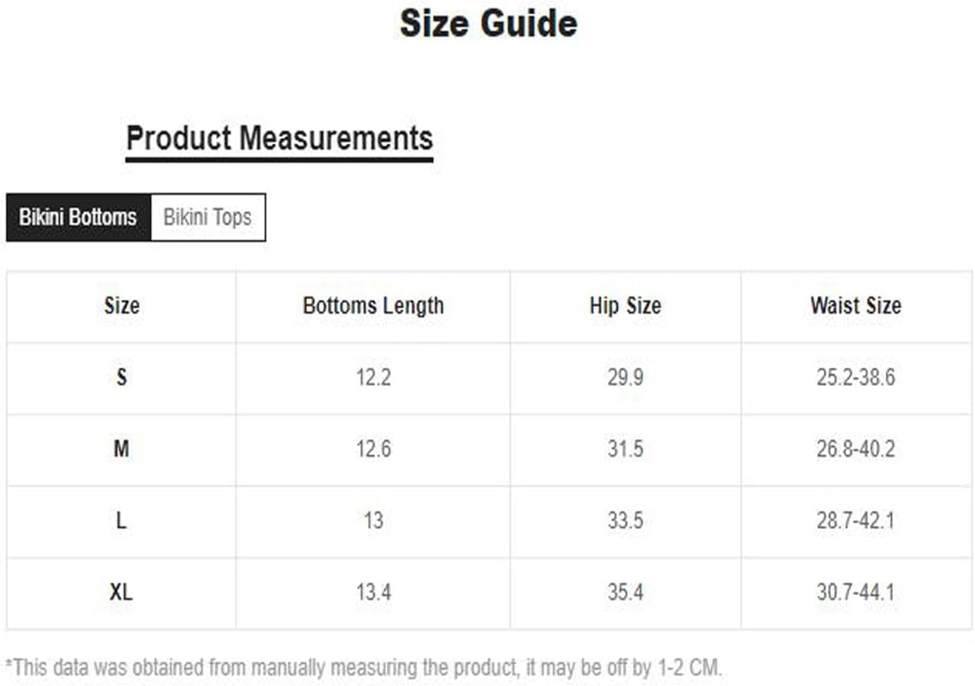The image size is (975, 686).
Task: Click the 12.2 bottoms length cell
Action: pyautogui.click(x=373, y=378)
